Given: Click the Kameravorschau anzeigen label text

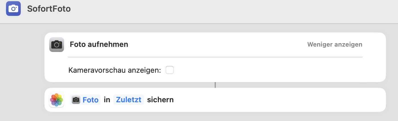Looking at the screenshot, I should [x=115, y=70].
